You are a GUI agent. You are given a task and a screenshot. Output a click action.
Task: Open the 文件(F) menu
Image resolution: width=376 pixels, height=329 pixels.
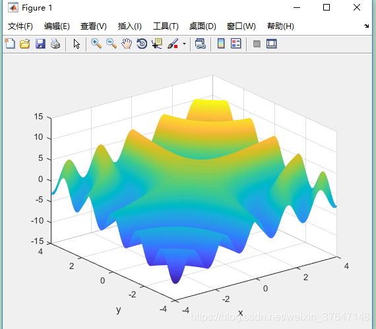(x=20, y=26)
